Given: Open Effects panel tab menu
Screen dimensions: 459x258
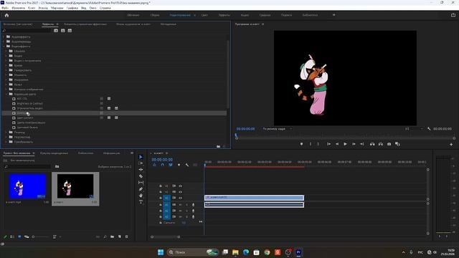Looking at the screenshot, I should 57,24.
